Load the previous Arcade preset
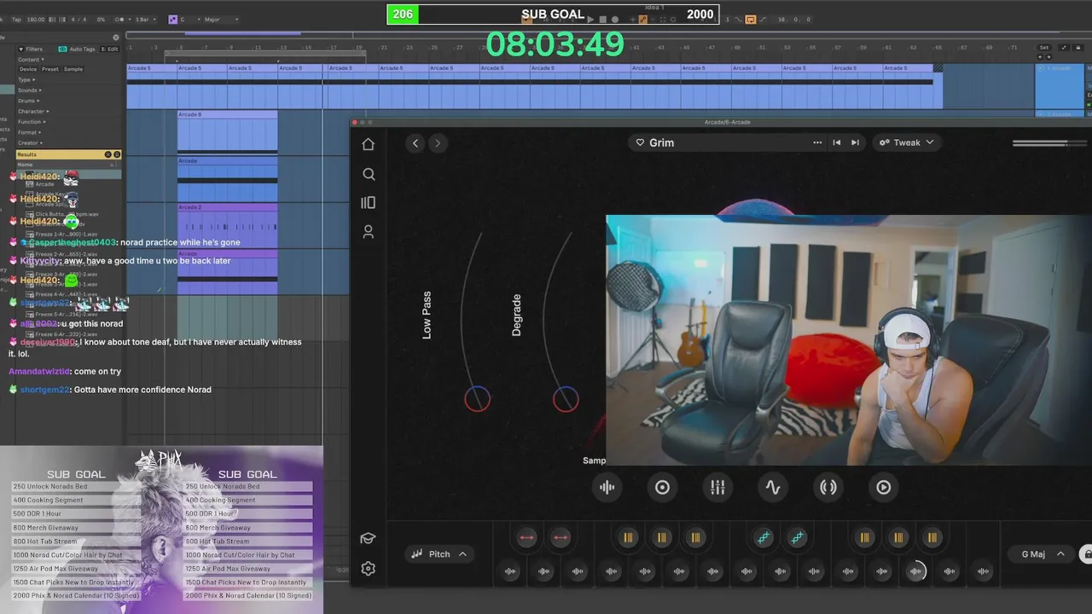This screenshot has height=614, width=1092. click(x=836, y=142)
